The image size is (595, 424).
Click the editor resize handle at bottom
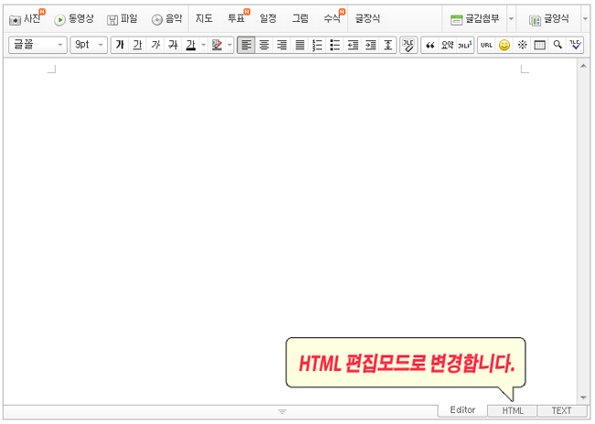(282, 411)
